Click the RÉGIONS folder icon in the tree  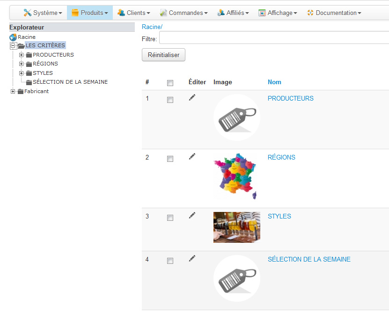(x=29, y=64)
